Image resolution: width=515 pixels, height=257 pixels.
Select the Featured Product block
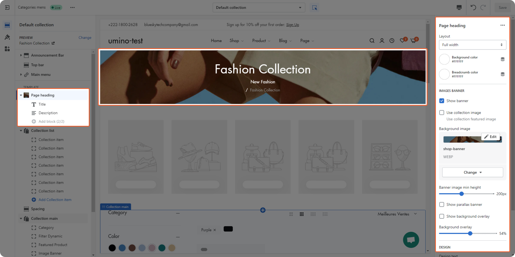[x=53, y=245]
